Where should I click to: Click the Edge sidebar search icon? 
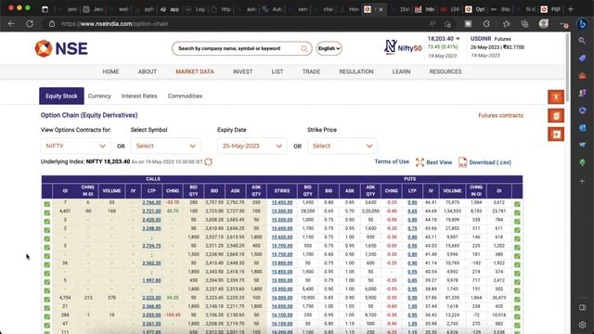(582, 41)
